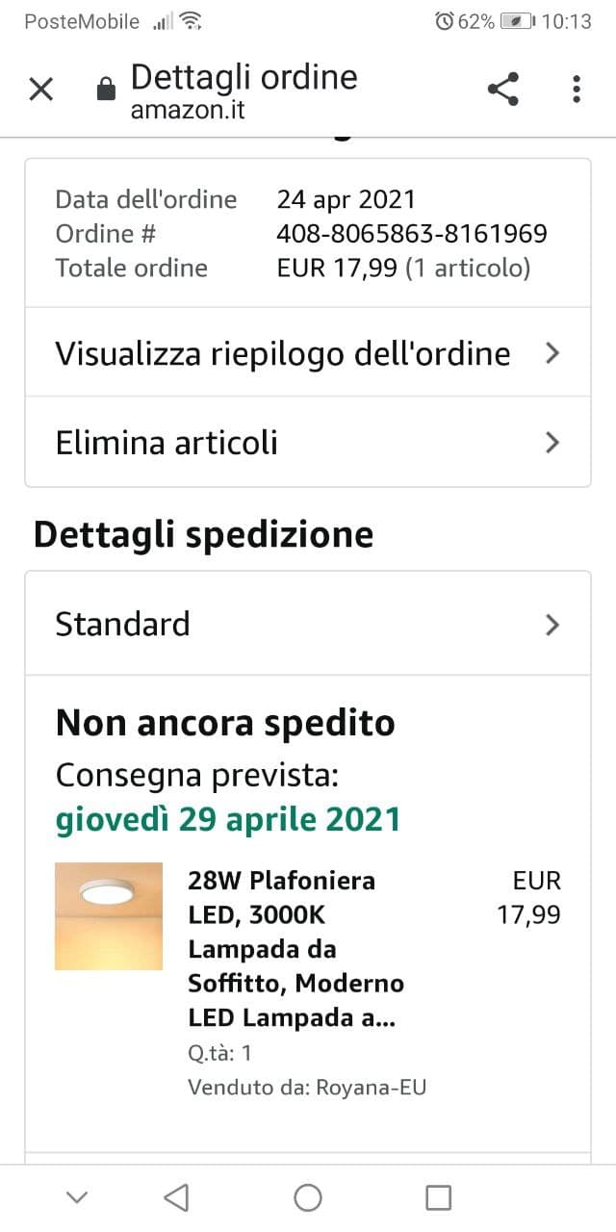
Task: Open the 28W Plafoniera LED product link
Action: [x=295, y=948]
